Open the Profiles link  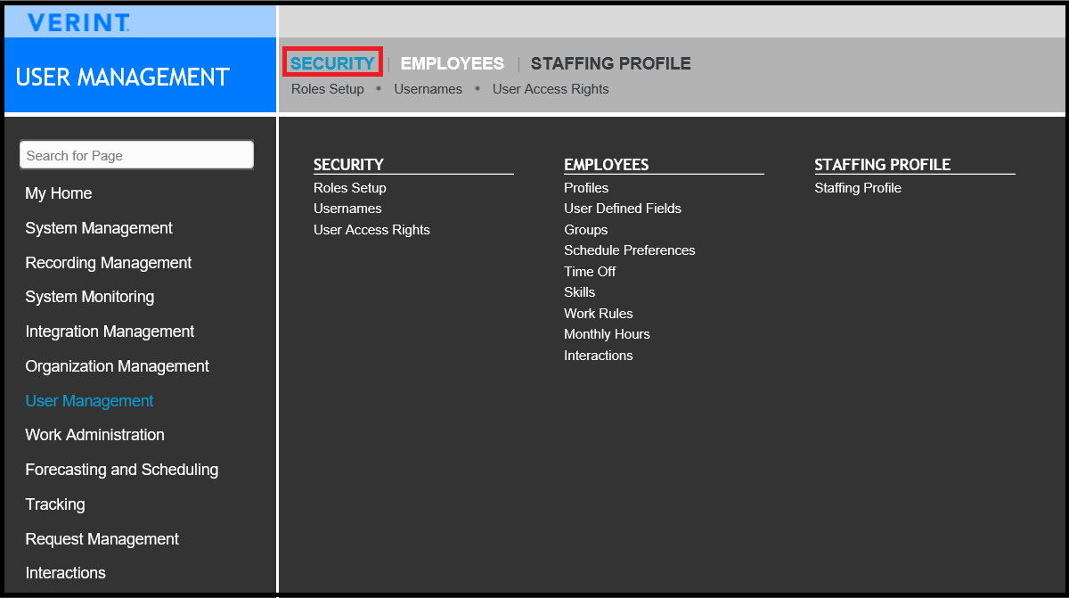(586, 188)
